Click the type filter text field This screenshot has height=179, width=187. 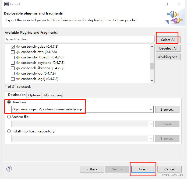tap(79, 39)
